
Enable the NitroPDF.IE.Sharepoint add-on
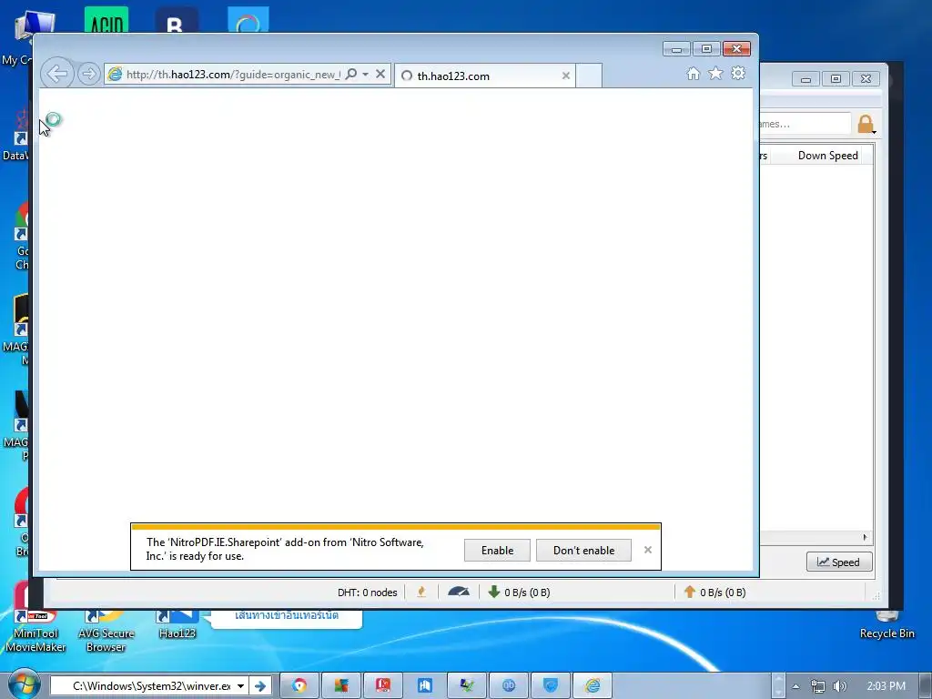497,551
